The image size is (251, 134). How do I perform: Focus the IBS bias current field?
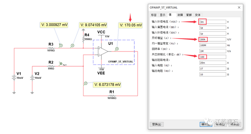pos(212,28)
